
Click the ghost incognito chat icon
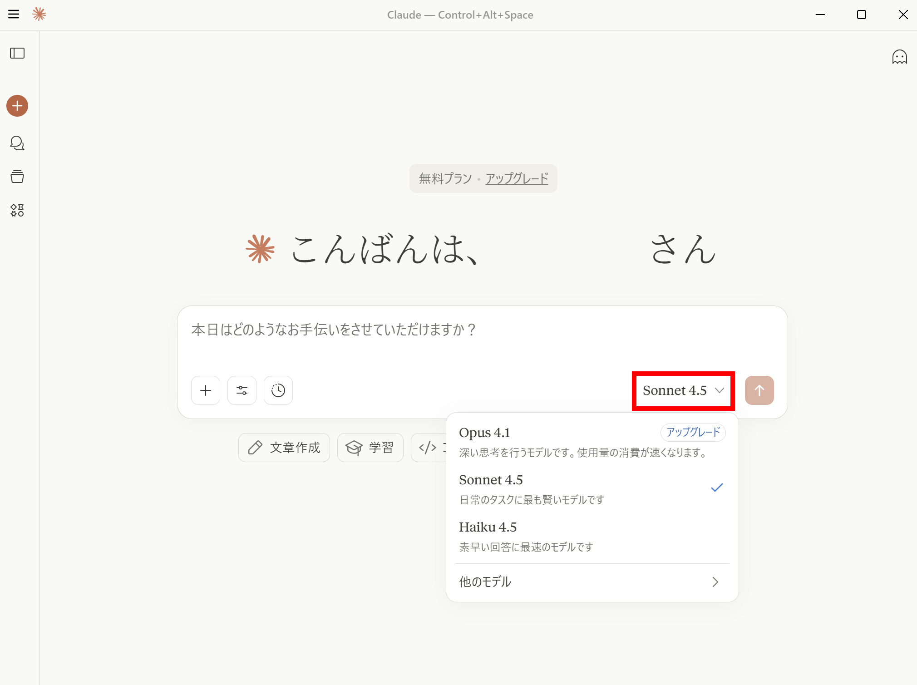point(899,57)
